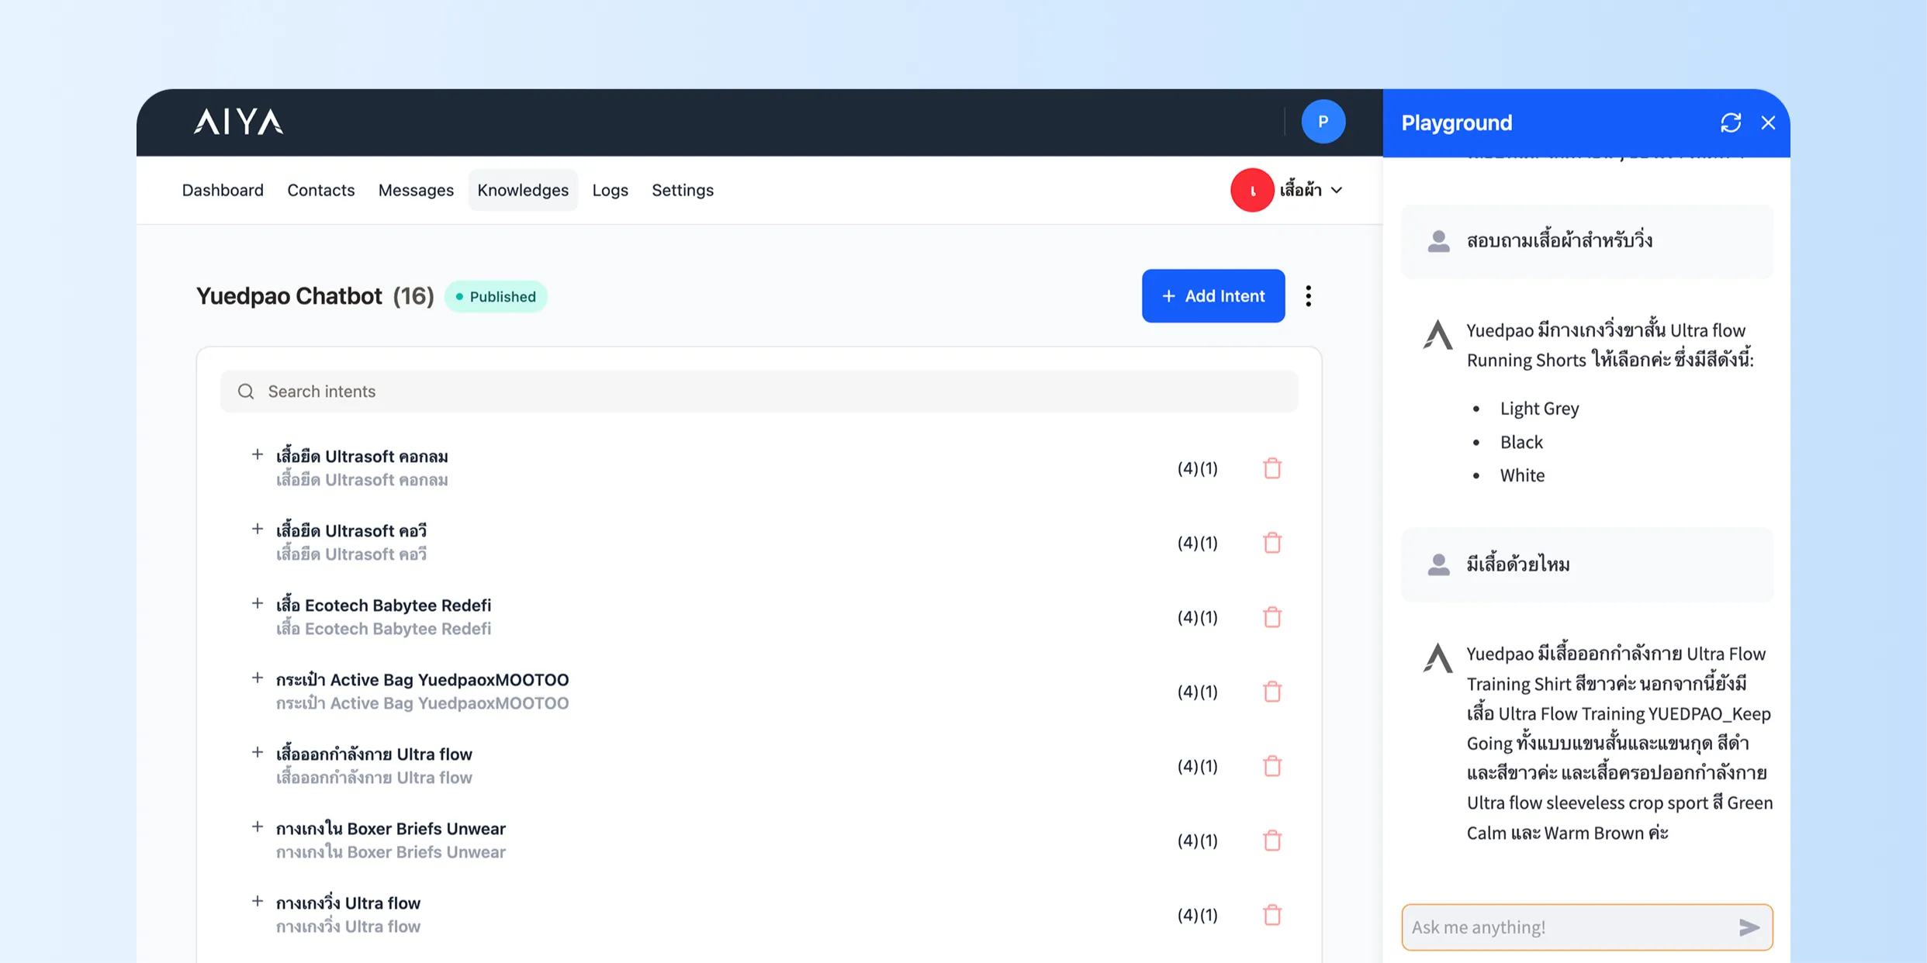Delete the กระเป๋า Active Bag YuedpaoxMOOTOO intent
The height and width of the screenshot is (963, 1927).
pos(1271,691)
